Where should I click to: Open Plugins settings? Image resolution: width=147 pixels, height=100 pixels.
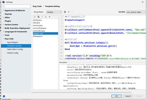coord(8,21)
